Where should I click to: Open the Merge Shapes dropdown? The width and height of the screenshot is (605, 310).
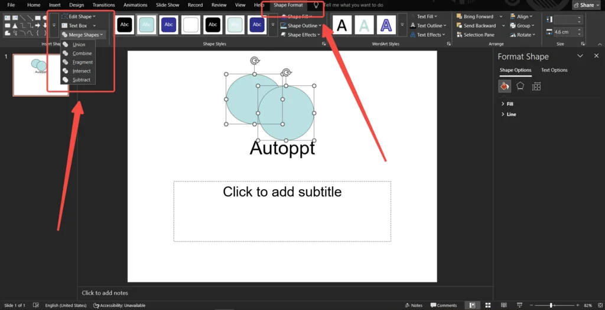[x=83, y=35]
